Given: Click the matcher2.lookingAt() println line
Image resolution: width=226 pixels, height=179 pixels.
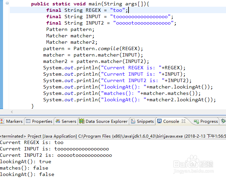Looking at the screenshot, I should [129, 100].
